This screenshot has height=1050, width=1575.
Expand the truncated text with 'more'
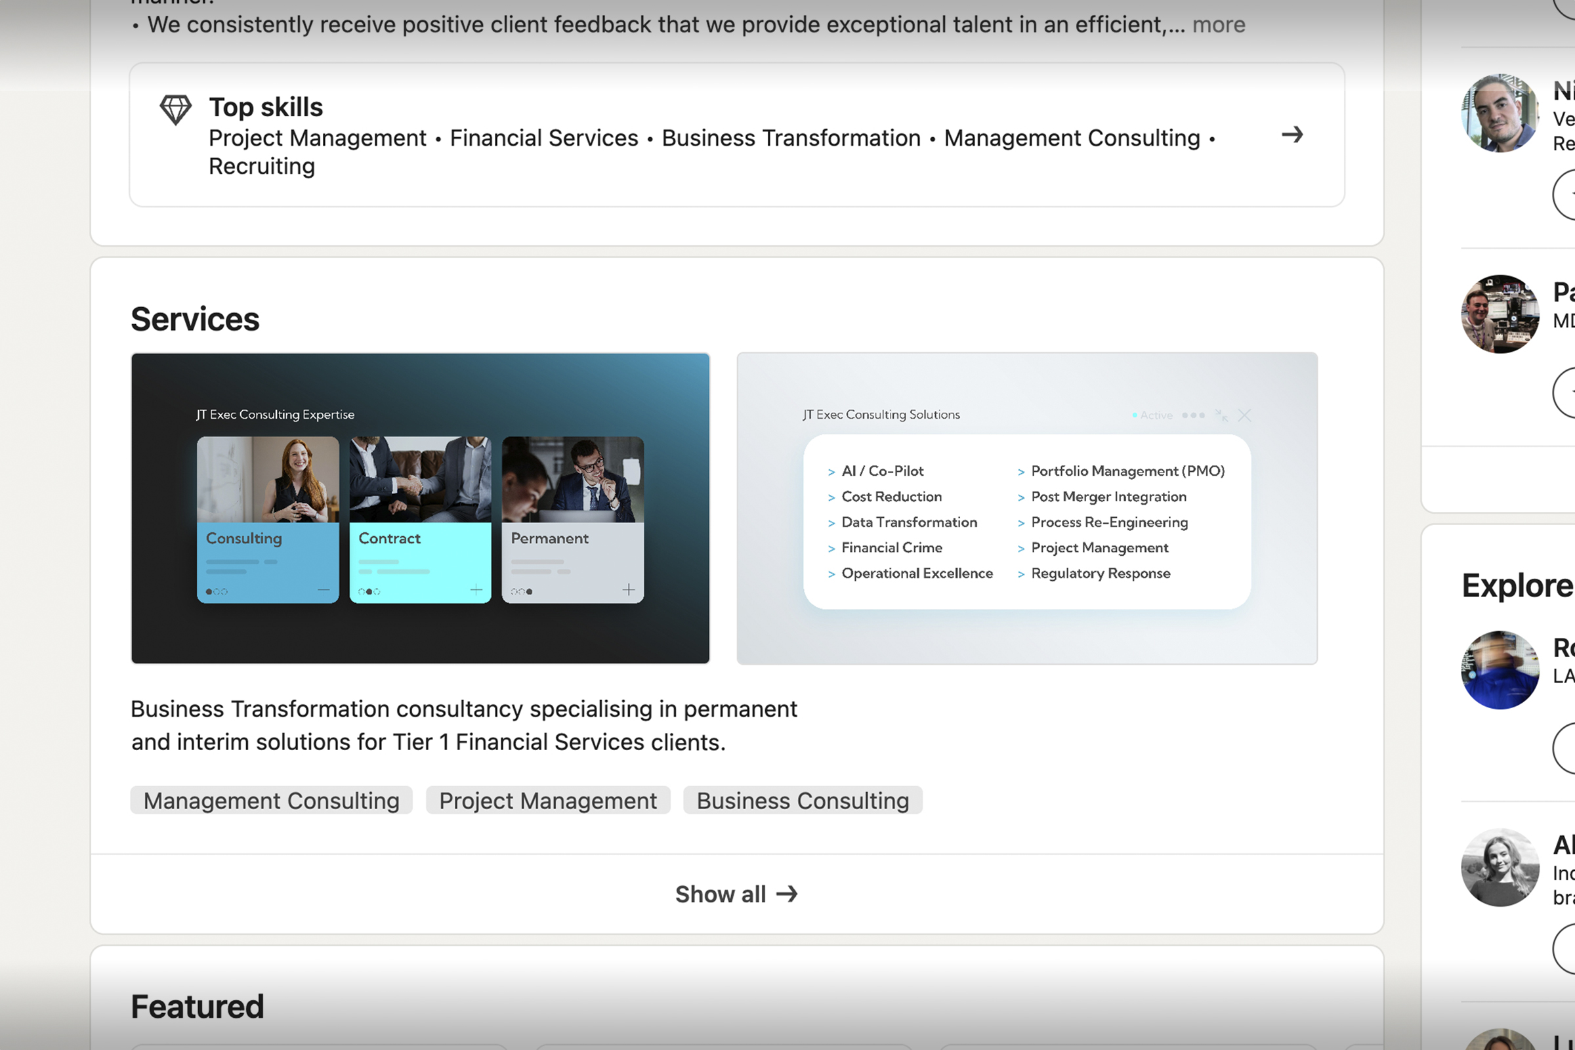1218,25
